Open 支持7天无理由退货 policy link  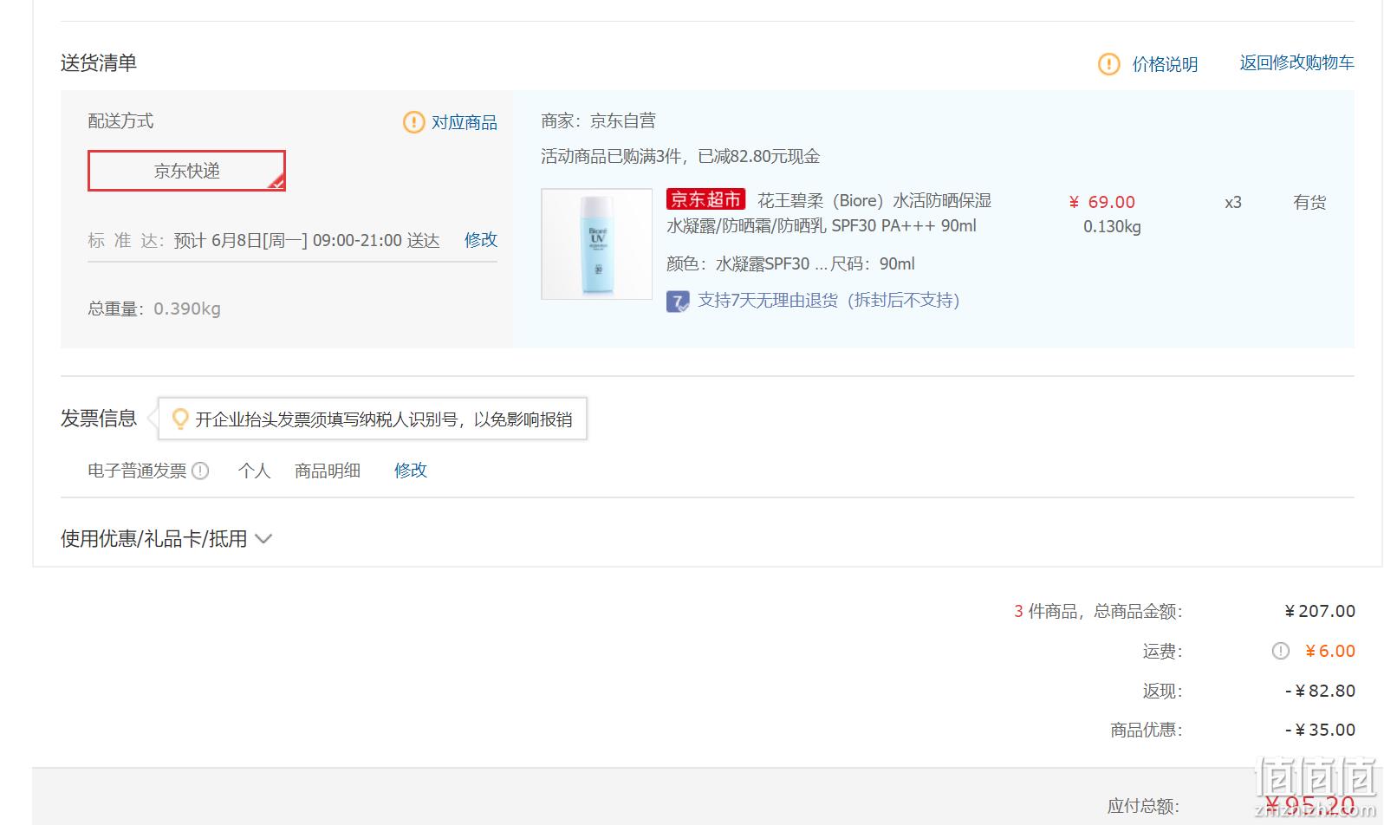828,300
